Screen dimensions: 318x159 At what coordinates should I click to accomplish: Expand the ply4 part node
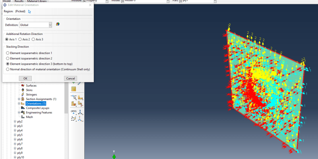[15, 130]
